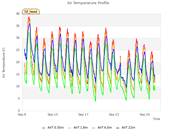Click the highest red peak near Sep 10
This screenshot has height=133, width=177.
[x=29, y=17]
